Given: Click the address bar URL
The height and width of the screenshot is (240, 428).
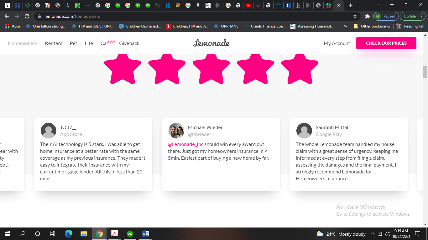Looking at the screenshot, I should (x=72, y=16).
